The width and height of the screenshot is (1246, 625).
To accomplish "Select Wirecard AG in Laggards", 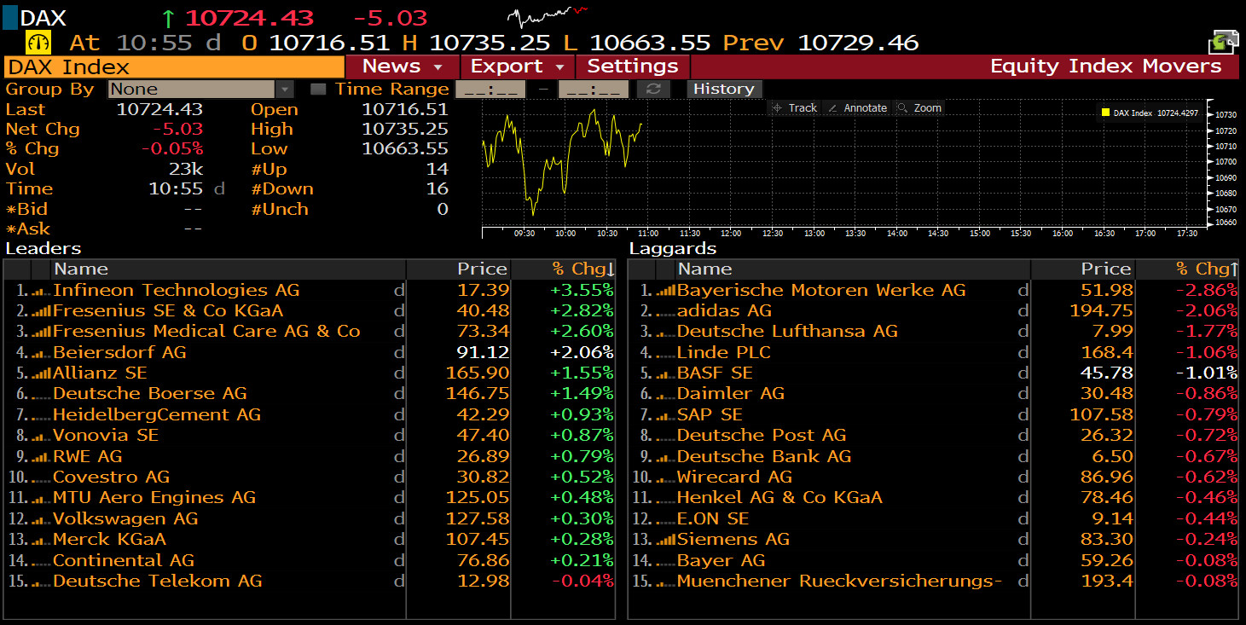I will (x=735, y=477).
